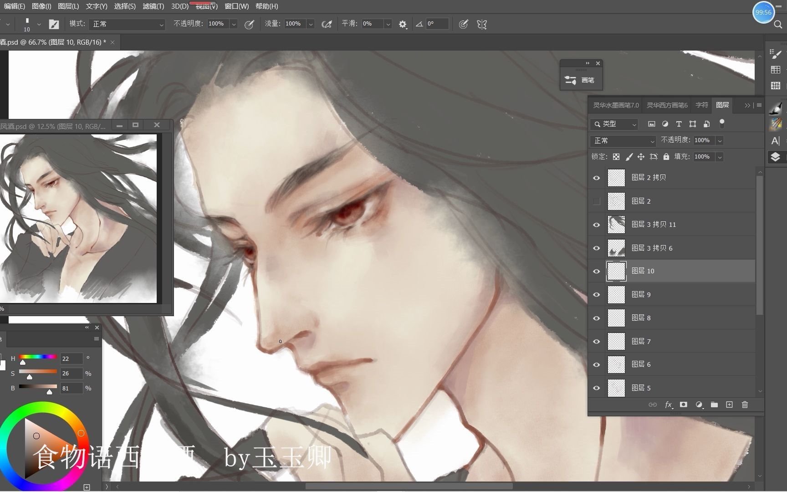Viewport: 787px width, 492px height.
Task: Open the brush settings dock icon
Action: point(775,54)
